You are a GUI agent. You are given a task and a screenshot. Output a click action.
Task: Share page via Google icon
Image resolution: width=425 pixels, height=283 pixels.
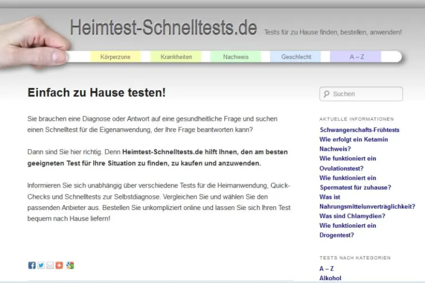pos(70,265)
